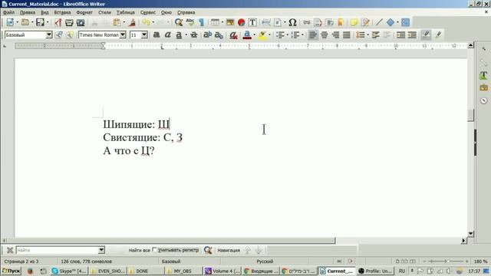Click the Paste clipboard icon
491x276 pixels.
pyautogui.click(x=117, y=22)
